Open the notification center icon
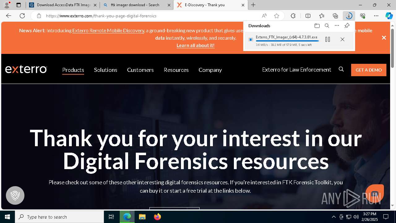Image resolution: width=396 pixels, height=223 pixels. pos(386,217)
